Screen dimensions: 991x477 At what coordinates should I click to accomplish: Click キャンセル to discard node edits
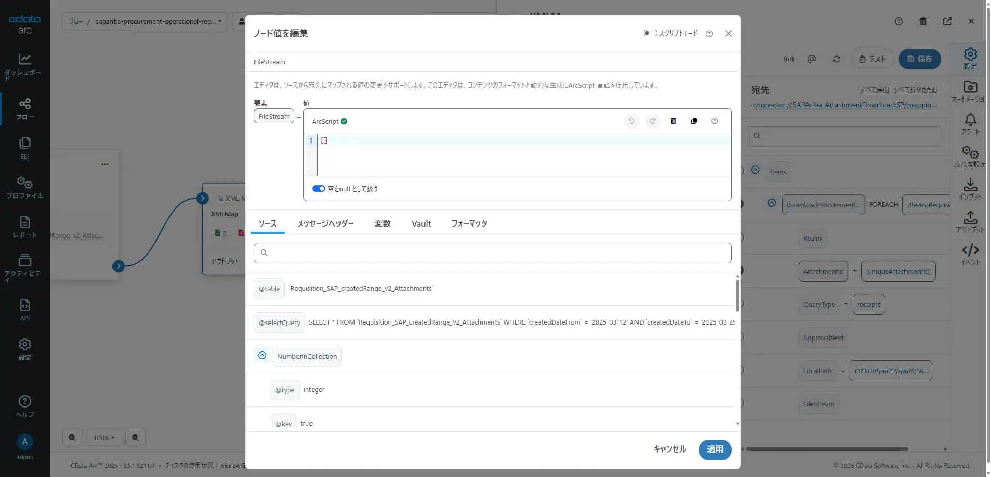pyautogui.click(x=670, y=450)
